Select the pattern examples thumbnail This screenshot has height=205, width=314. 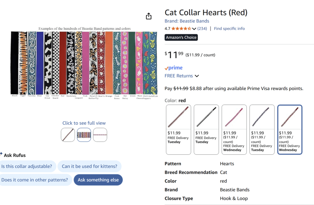point(84,135)
